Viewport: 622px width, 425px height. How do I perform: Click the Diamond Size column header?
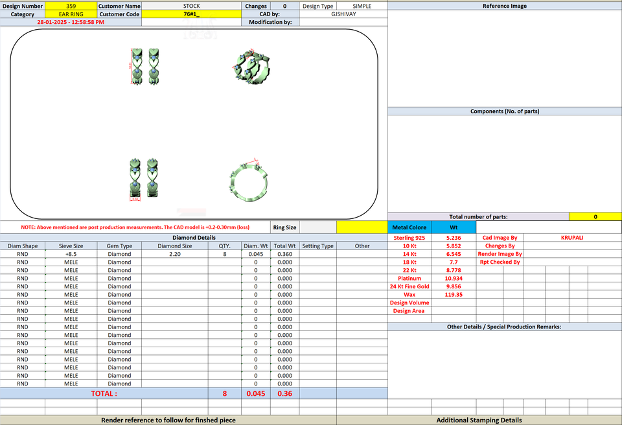pos(175,246)
